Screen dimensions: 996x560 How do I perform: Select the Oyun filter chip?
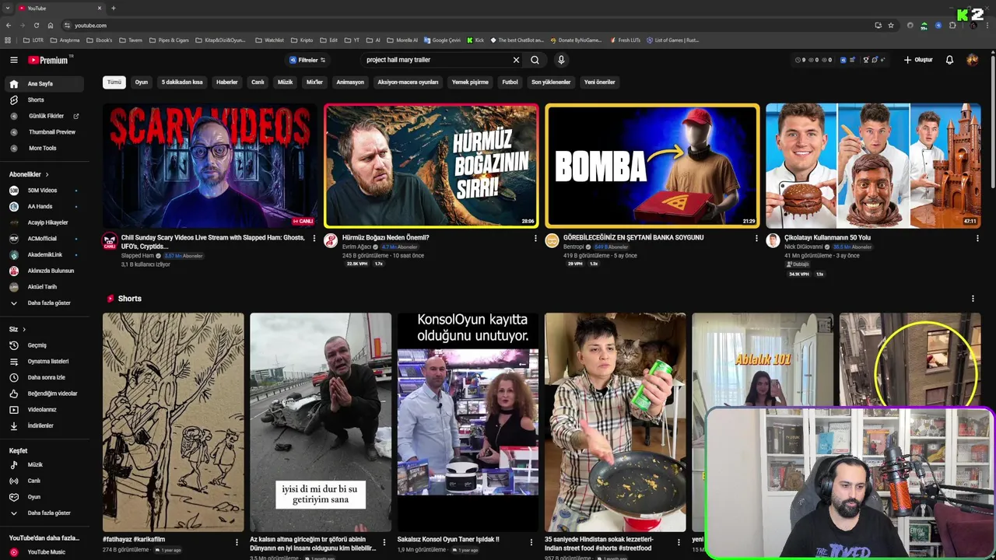coord(142,82)
